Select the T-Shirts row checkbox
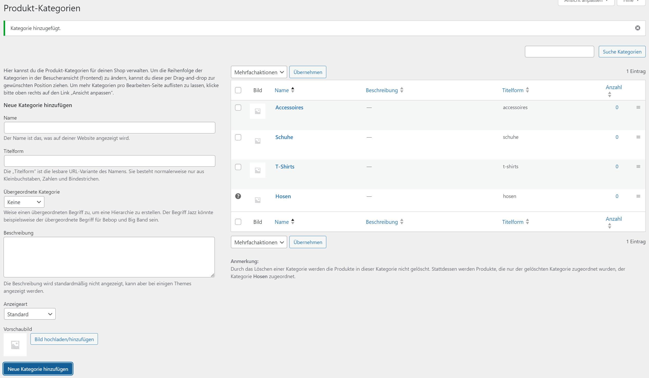 [238, 167]
